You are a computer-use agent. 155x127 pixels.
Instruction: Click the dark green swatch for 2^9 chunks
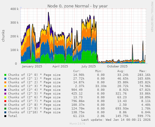[5, 109]
